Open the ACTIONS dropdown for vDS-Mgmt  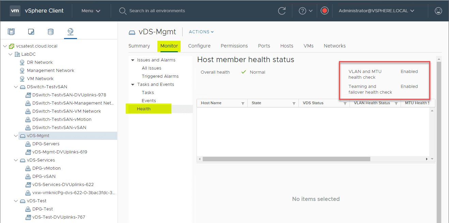[201, 32]
